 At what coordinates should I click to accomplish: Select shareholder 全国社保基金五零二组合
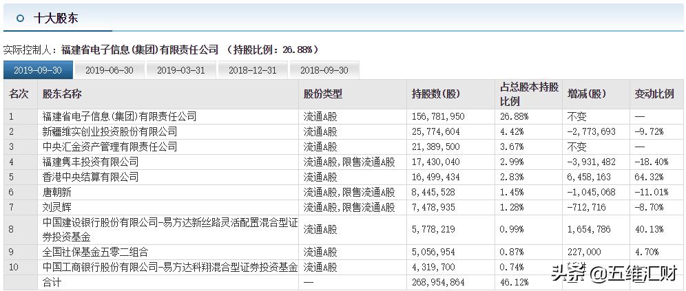click(x=95, y=252)
